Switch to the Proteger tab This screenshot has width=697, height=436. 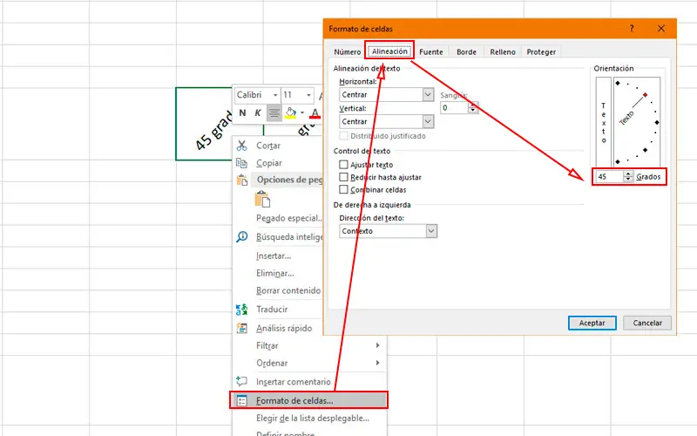pyautogui.click(x=541, y=51)
